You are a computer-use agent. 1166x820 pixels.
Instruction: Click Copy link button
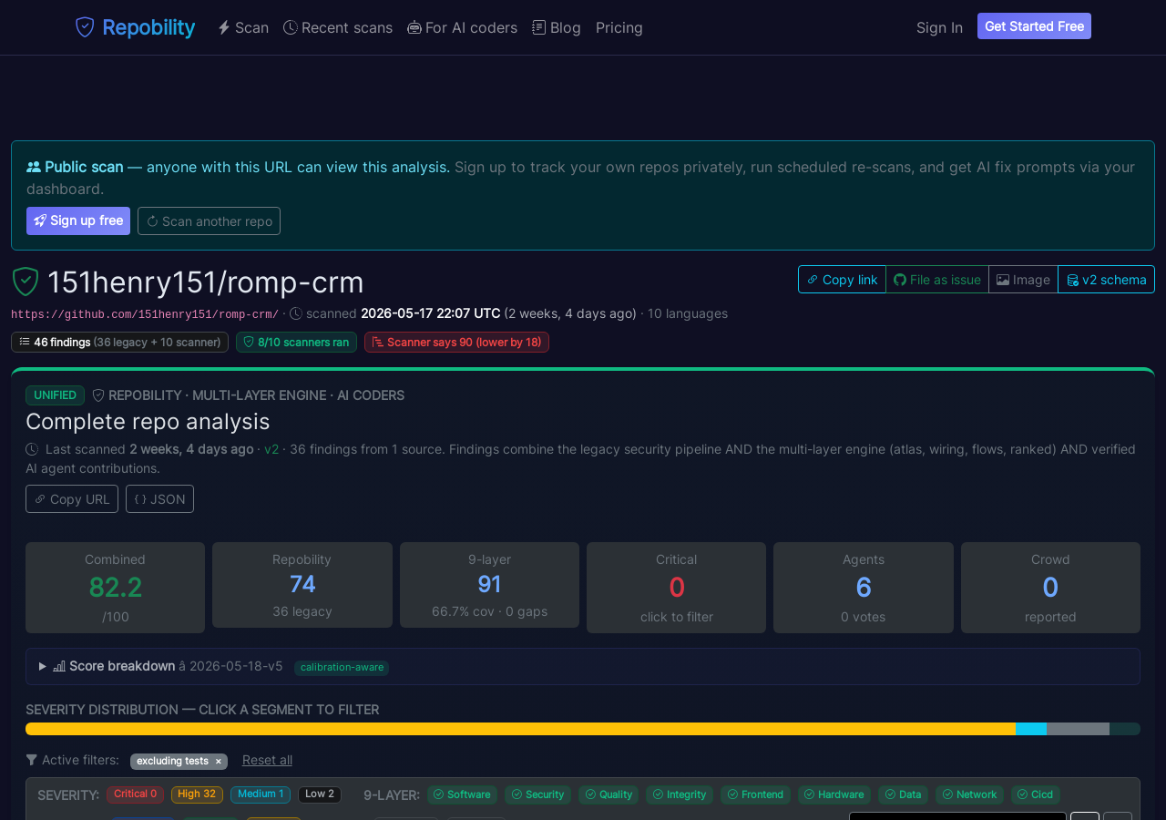pyautogui.click(x=842, y=280)
